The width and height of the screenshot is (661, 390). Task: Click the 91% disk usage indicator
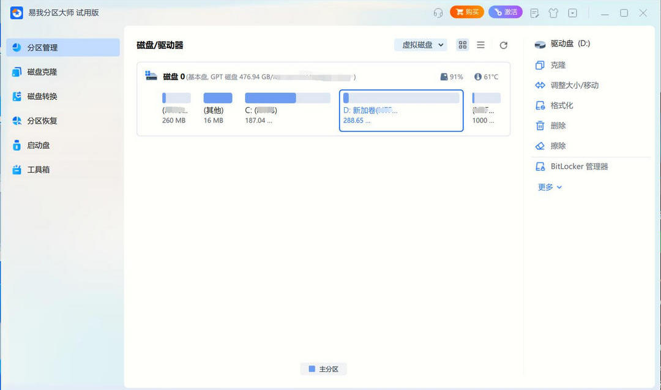452,77
